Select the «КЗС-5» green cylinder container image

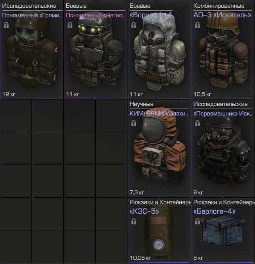(x=159, y=234)
